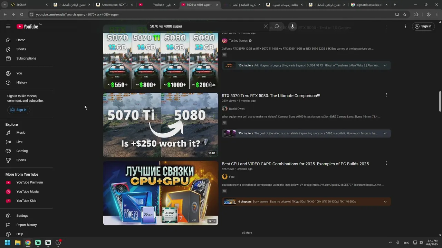
Task: Switch to the Amazon.com: NZXT tab
Action: pyautogui.click(x=114, y=5)
